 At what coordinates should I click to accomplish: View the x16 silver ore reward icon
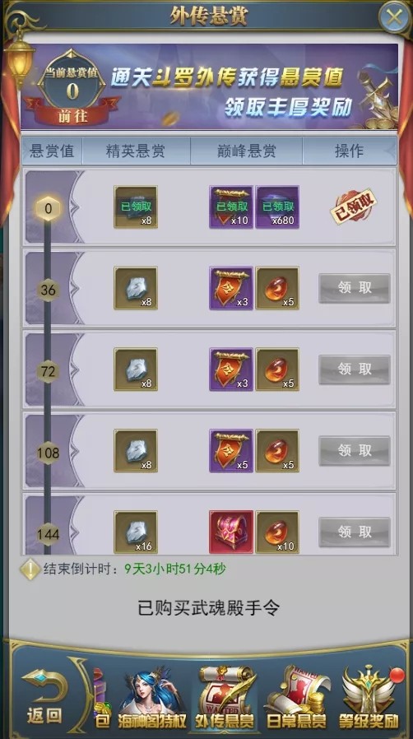(x=136, y=532)
